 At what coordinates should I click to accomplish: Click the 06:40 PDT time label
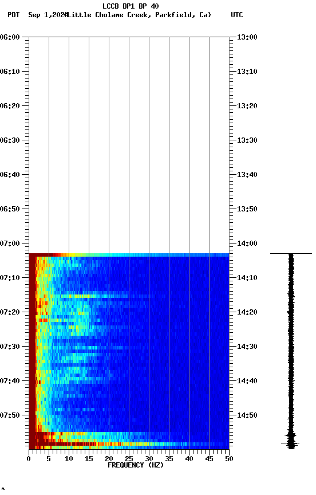[10, 175]
